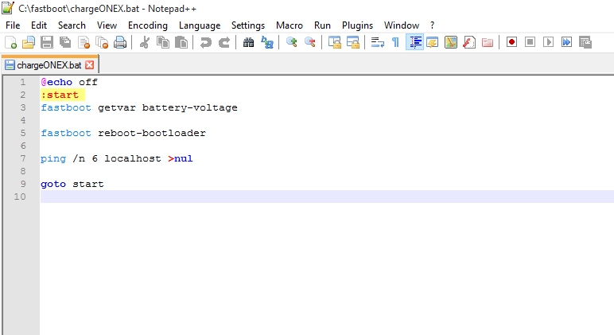
Task: Toggle the Word Wrap button
Action: click(378, 42)
